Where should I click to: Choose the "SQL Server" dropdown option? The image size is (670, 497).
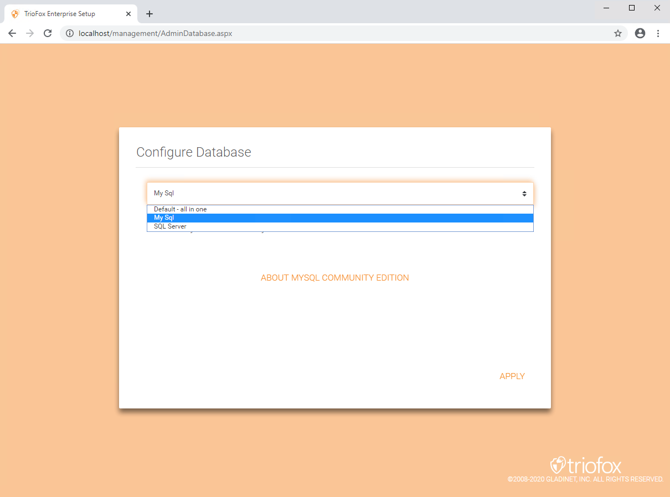(x=340, y=226)
